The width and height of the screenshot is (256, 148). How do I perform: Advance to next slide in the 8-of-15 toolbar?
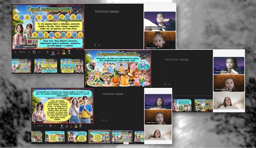(x=29, y=52)
